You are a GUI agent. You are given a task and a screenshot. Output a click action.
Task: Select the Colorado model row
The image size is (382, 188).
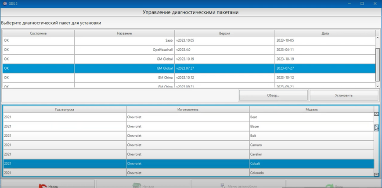pos(188,173)
